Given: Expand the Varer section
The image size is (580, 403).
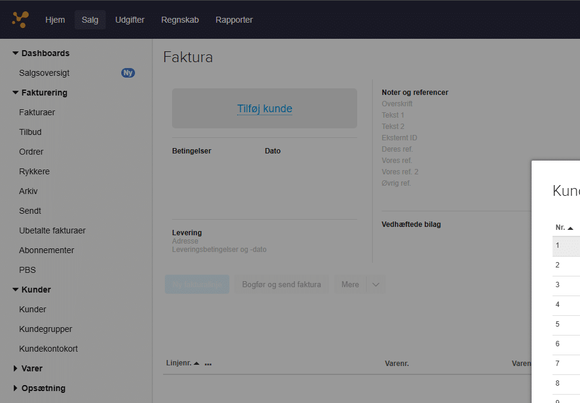Looking at the screenshot, I should (x=16, y=368).
